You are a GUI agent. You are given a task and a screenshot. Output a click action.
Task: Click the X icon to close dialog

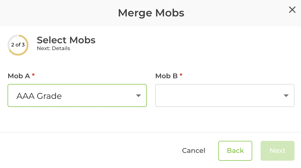[292, 10]
